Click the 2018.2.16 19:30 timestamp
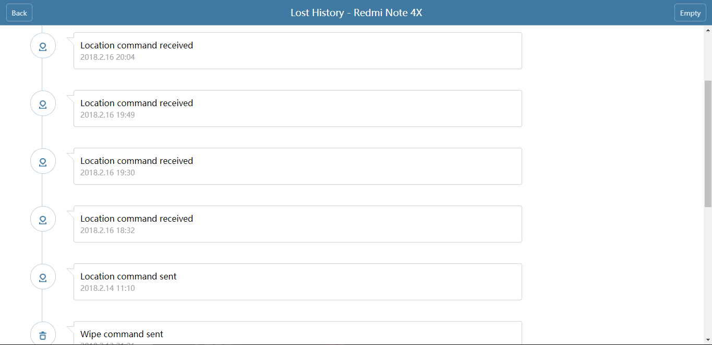The height and width of the screenshot is (345, 712). click(x=107, y=173)
